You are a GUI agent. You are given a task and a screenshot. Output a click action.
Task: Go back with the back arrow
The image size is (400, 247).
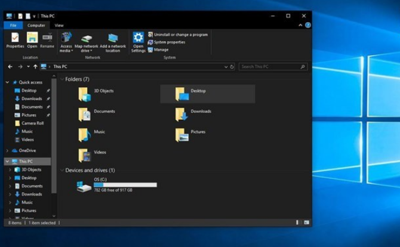point(10,67)
